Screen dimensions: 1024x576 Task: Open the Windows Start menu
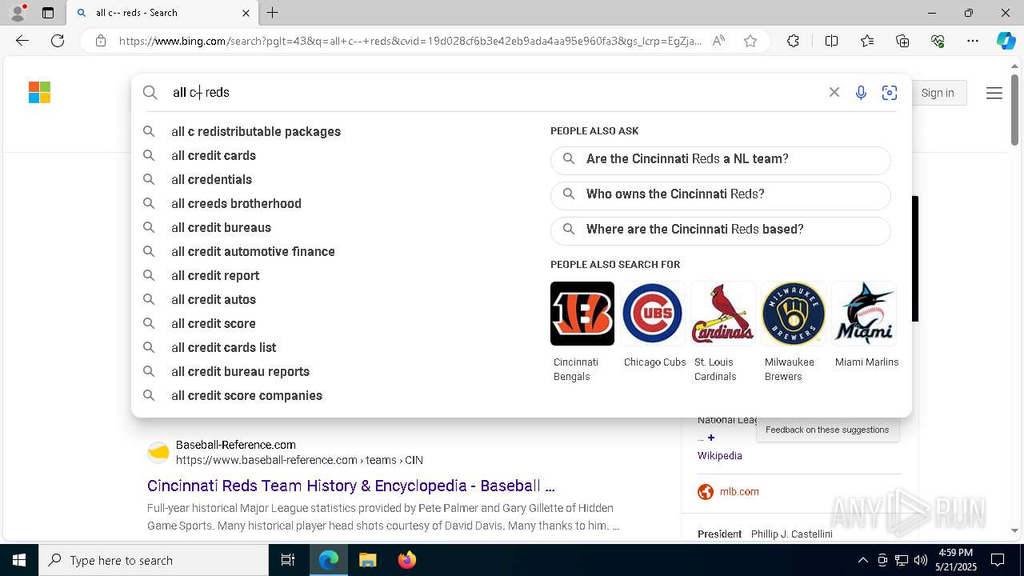pos(19,560)
